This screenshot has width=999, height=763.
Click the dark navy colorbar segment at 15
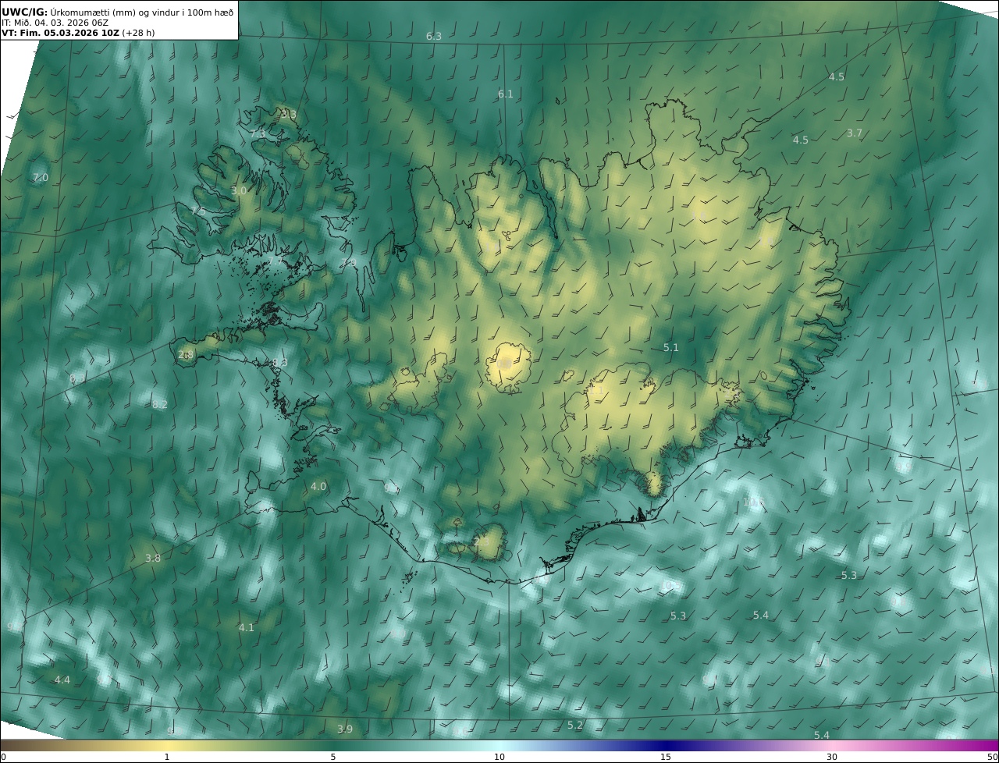tap(666, 746)
